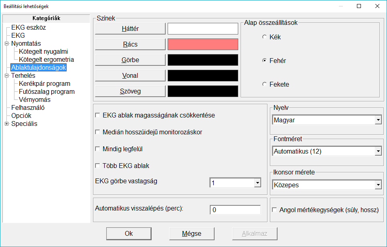Click the Vonal color button
Image resolution: width=387 pixels, height=247 pixels.
coord(130,75)
